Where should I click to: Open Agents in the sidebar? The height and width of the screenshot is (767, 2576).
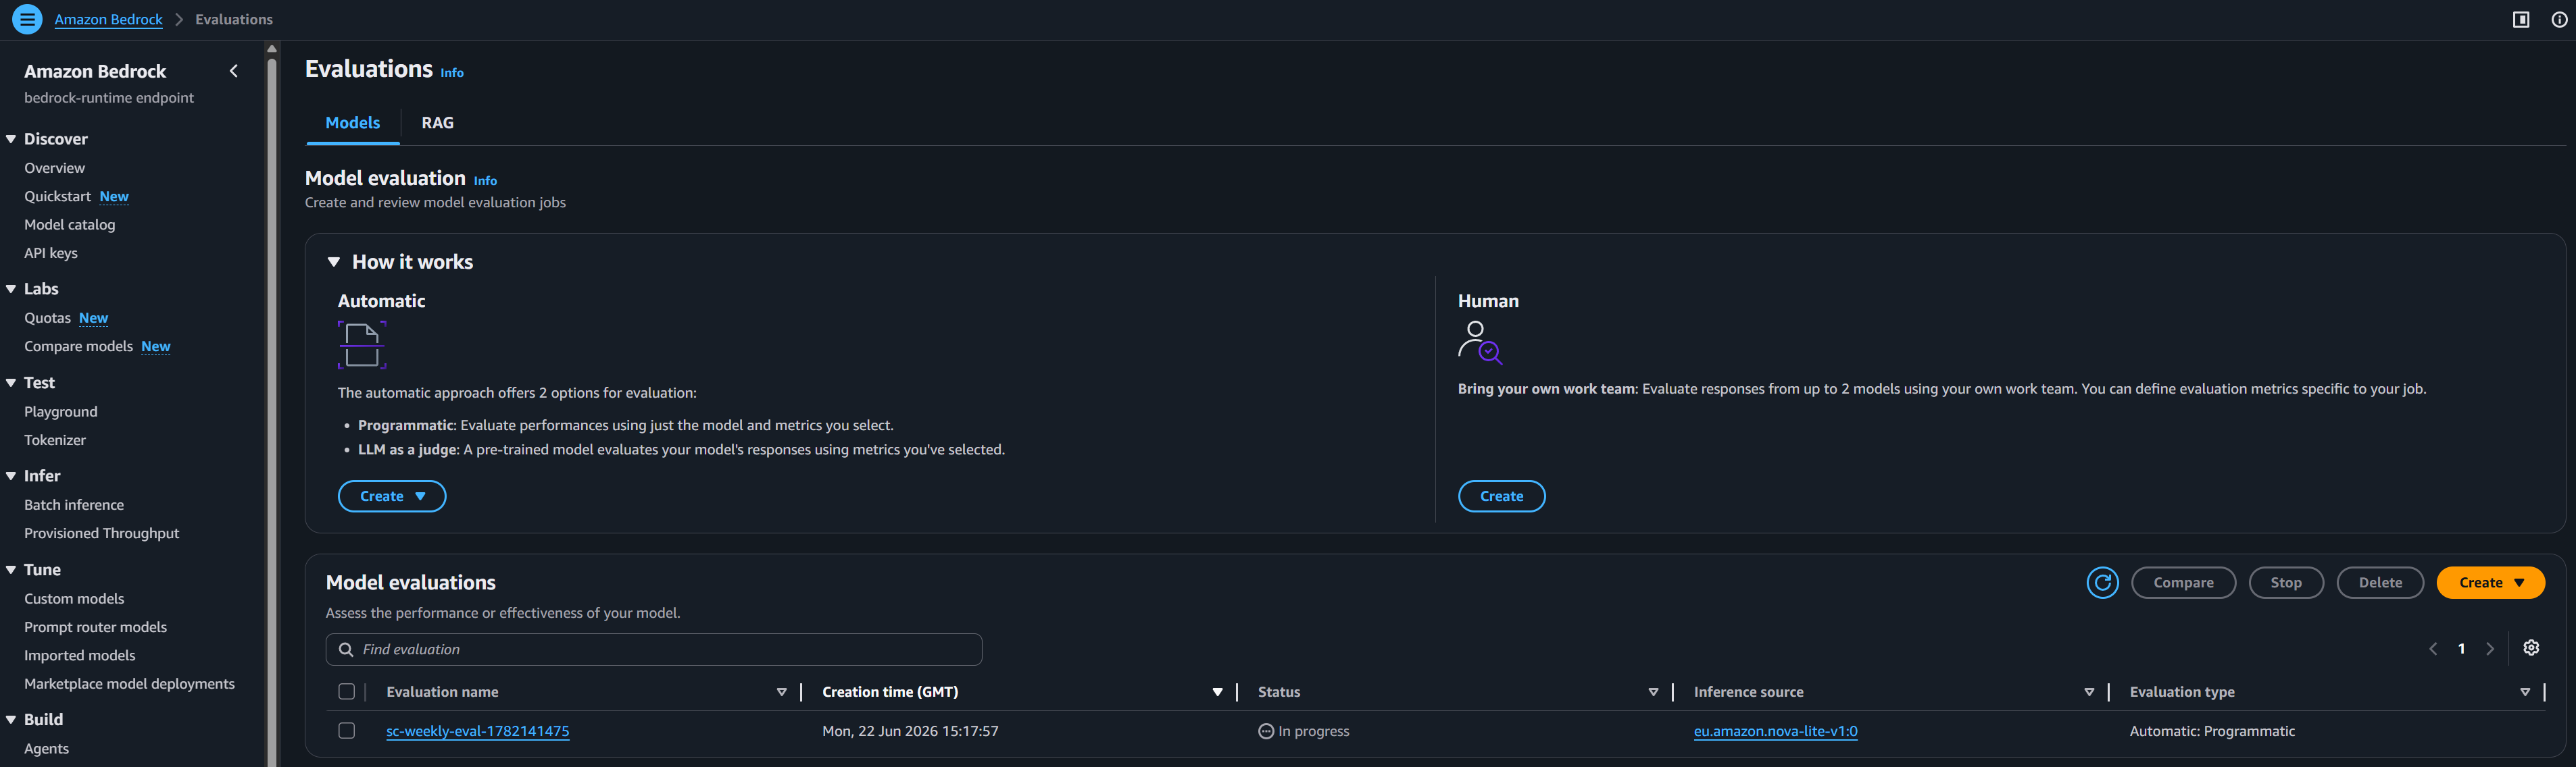point(47,749)
